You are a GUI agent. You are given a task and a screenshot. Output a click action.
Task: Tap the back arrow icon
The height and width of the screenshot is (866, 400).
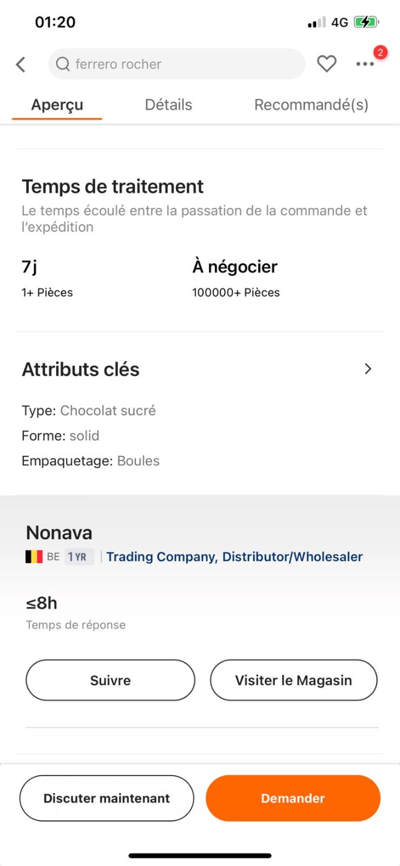click(x=21, y=64)
